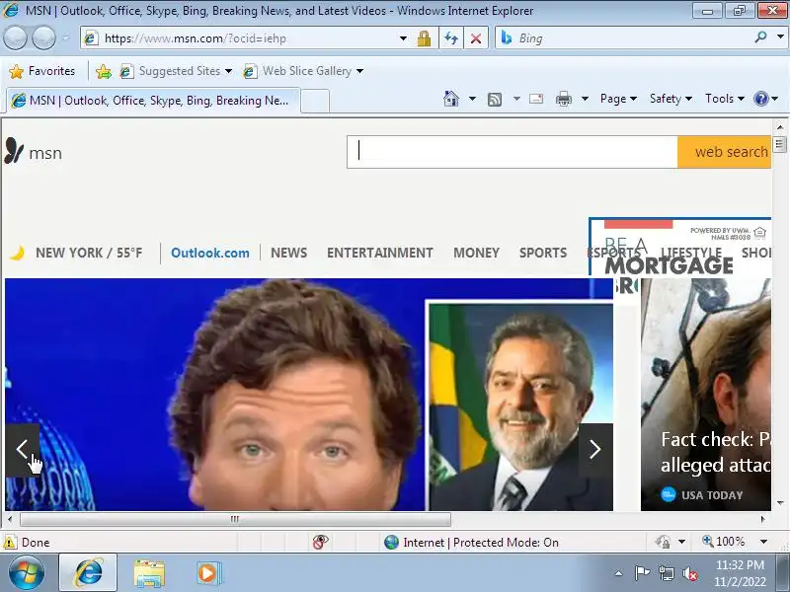Open Web Slice Gallery link
The width and height of the screenshot is (790, 592).
(x=303, y=71)
